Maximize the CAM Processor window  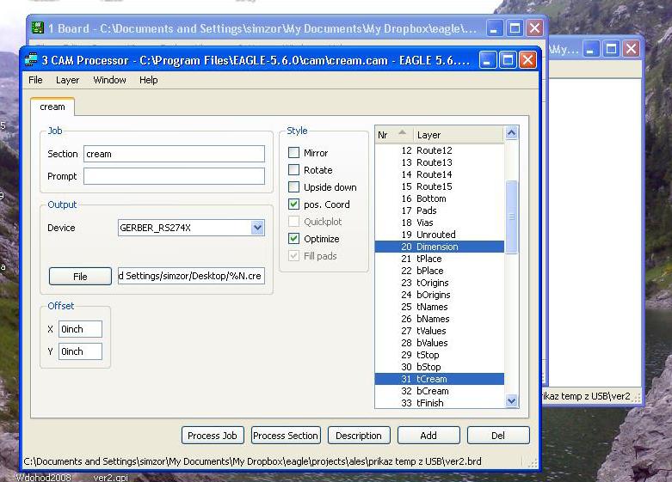tap(508, 60)
